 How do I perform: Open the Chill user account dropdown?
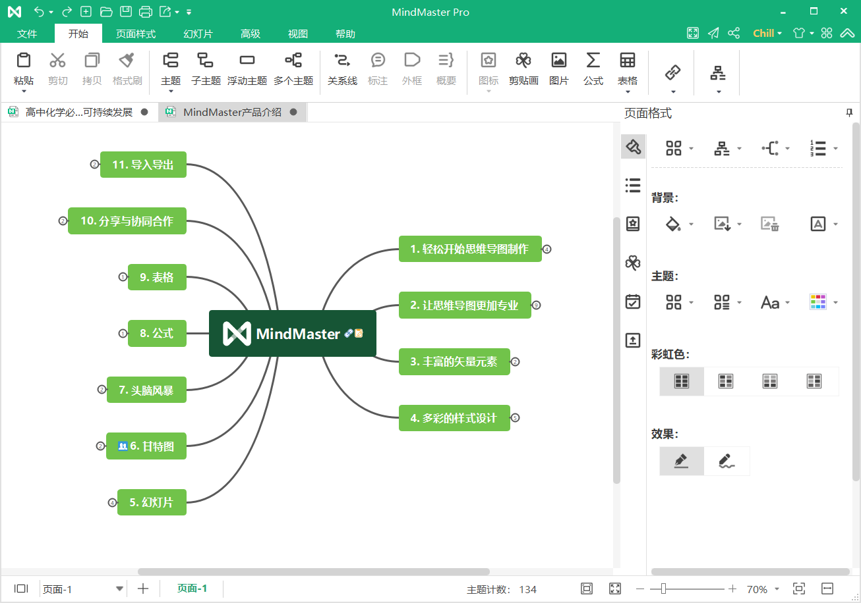(767, 33)
